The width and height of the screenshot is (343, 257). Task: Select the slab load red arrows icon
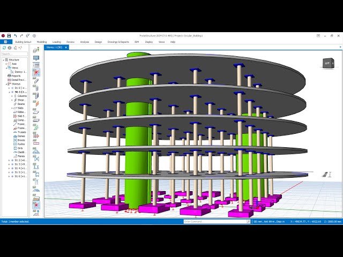coord(36,135)
